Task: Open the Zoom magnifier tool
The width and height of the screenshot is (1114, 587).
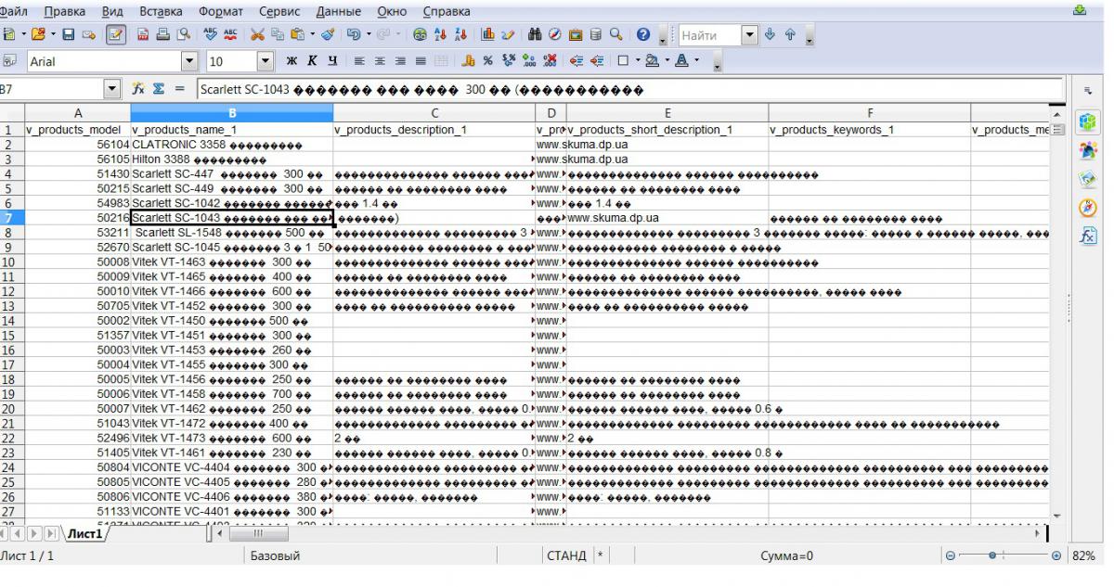Action: tap(615, 36)
